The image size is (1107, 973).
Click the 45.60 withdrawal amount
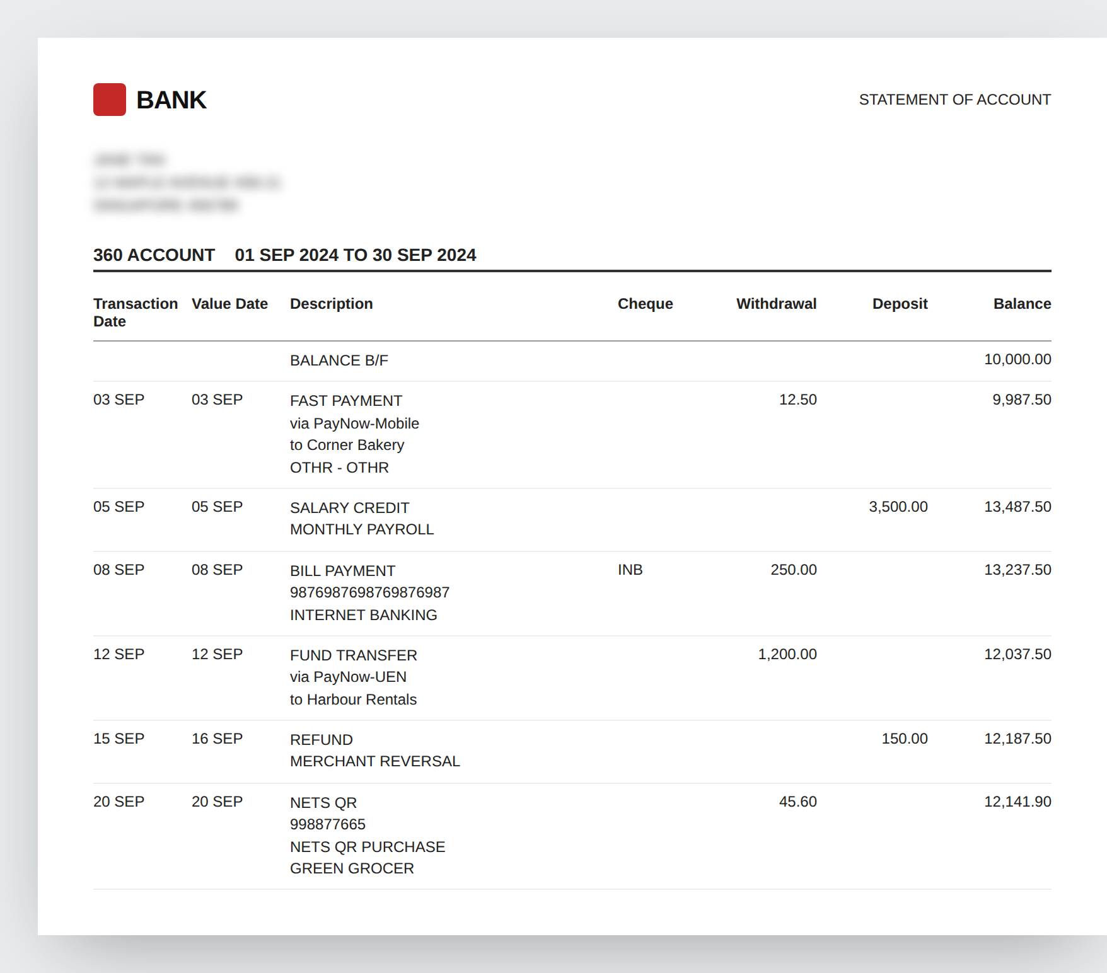pos(798,802)
